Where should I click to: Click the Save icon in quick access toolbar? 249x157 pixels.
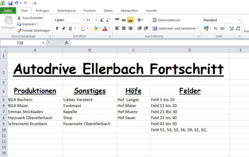pos(10,3)
